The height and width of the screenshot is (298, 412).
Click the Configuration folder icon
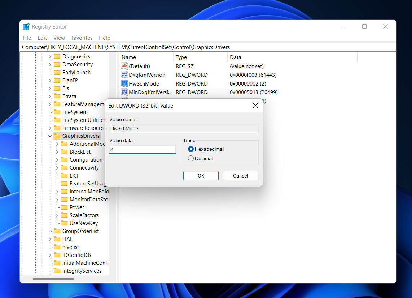click(x=65, y=159)
